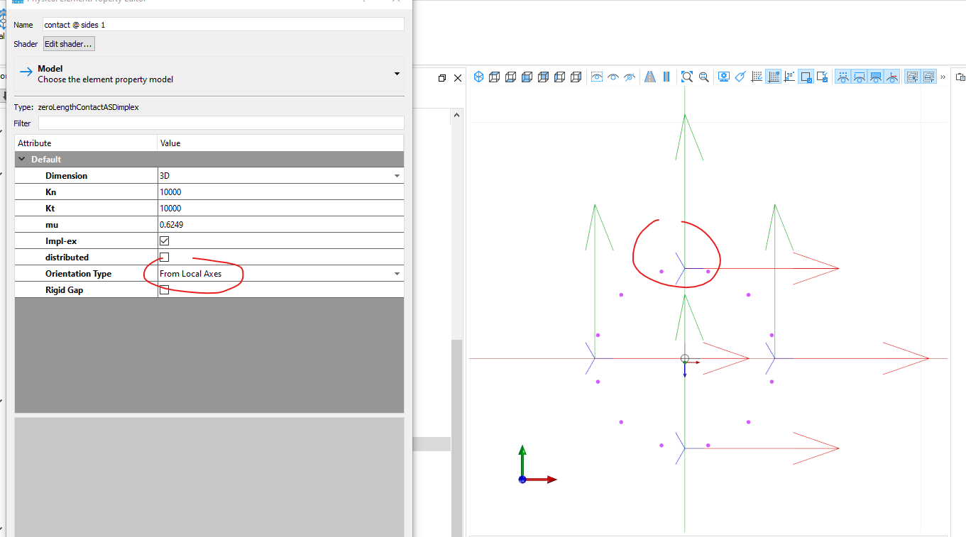Click the Kn attribute label

tap(50, 192)
